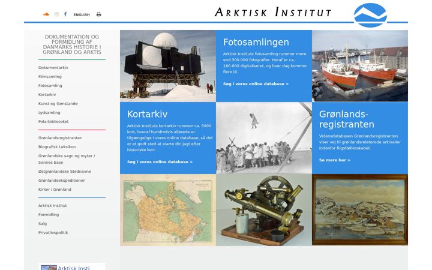Open Formidling in the sidebar
The height and width of the screenshot is (270, 432).
point(49,215)
